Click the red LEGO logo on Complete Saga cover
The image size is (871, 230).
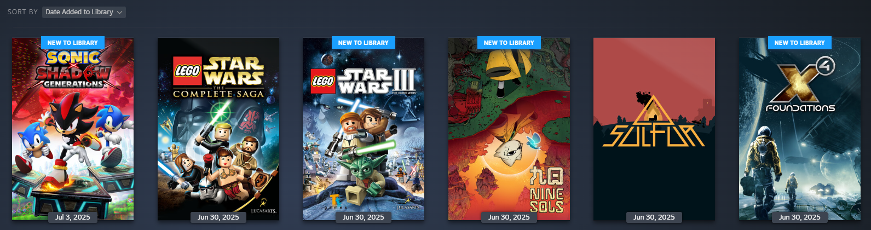[187, 71]
